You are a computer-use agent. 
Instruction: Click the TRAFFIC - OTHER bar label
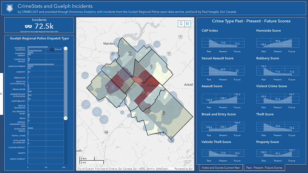pos(18,136)
